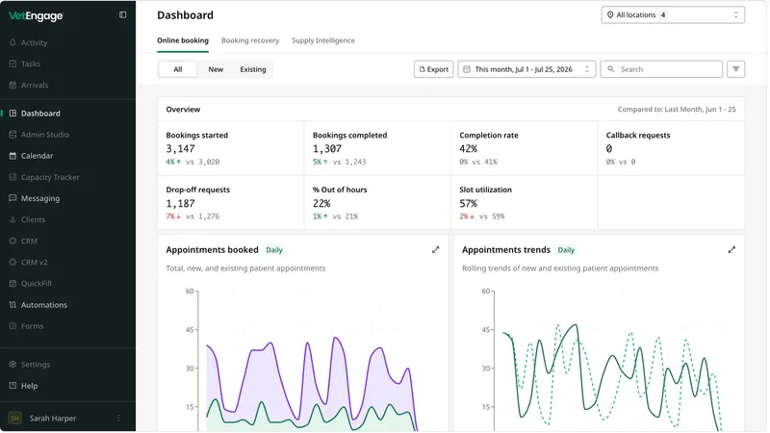The image size is (770, 433).
Task: Select the New patients filter
Action: pyautogui.click(x=216, y=69)
